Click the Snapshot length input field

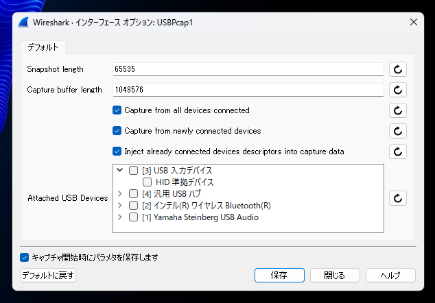[248, 69]
